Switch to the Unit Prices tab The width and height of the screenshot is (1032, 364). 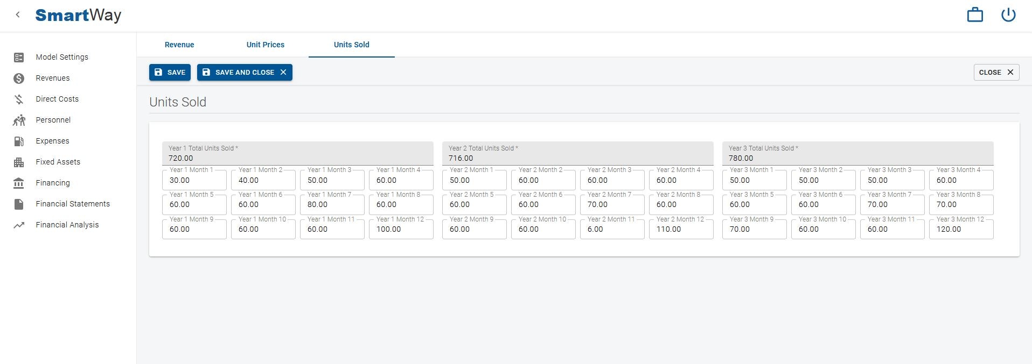tap(266, 45)
